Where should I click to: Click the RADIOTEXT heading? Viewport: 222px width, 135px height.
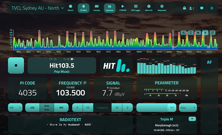tap(70, 120)
